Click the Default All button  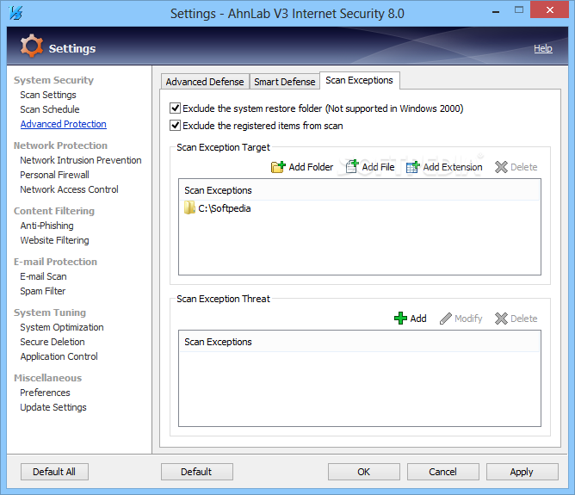(54, 472)
